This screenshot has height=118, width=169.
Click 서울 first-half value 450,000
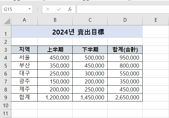55,57
